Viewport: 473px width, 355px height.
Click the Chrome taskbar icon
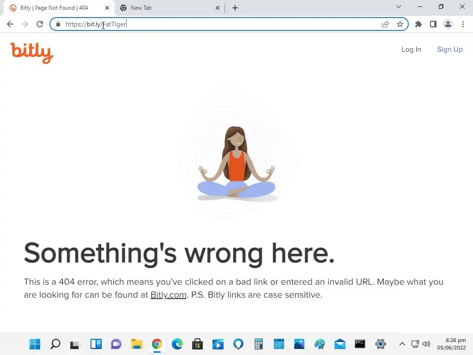point(157,344)
